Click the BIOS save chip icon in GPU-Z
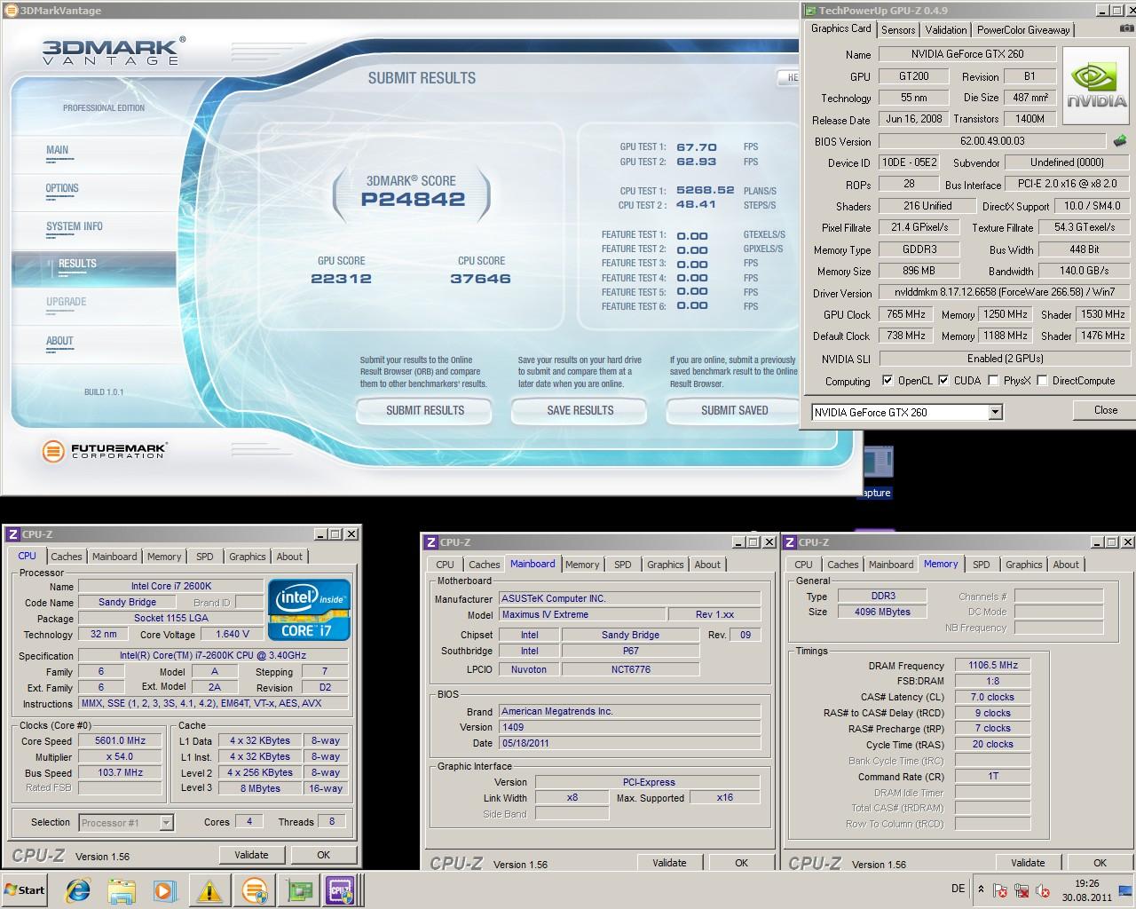Viewport: 1136px width, 909px height. 1121,140
